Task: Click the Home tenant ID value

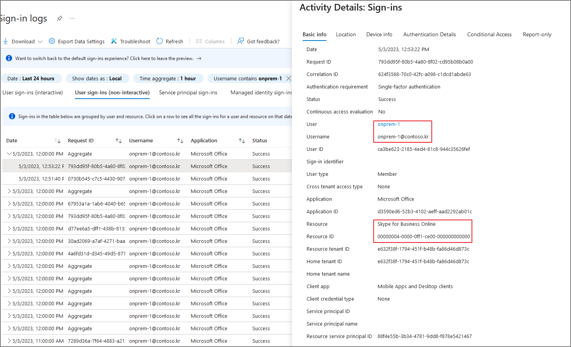Action: point(423,262)
